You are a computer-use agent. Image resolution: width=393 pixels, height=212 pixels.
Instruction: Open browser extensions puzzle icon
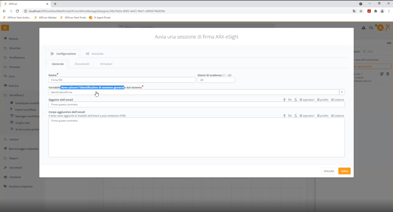coord(375,11)
